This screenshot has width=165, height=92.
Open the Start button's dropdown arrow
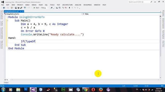coord(40,8)
